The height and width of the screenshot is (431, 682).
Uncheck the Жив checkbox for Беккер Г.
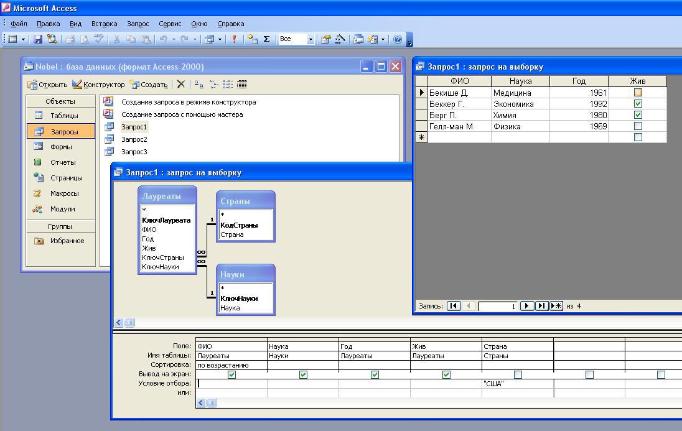[638, 104]
